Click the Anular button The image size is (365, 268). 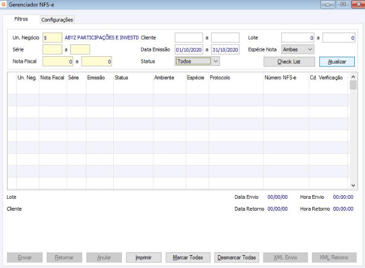[x=104, y=257]
